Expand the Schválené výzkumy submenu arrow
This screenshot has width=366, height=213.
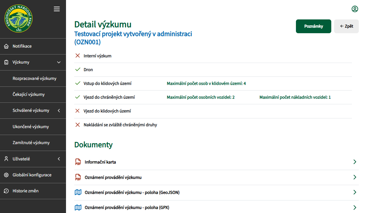point(59,111)
